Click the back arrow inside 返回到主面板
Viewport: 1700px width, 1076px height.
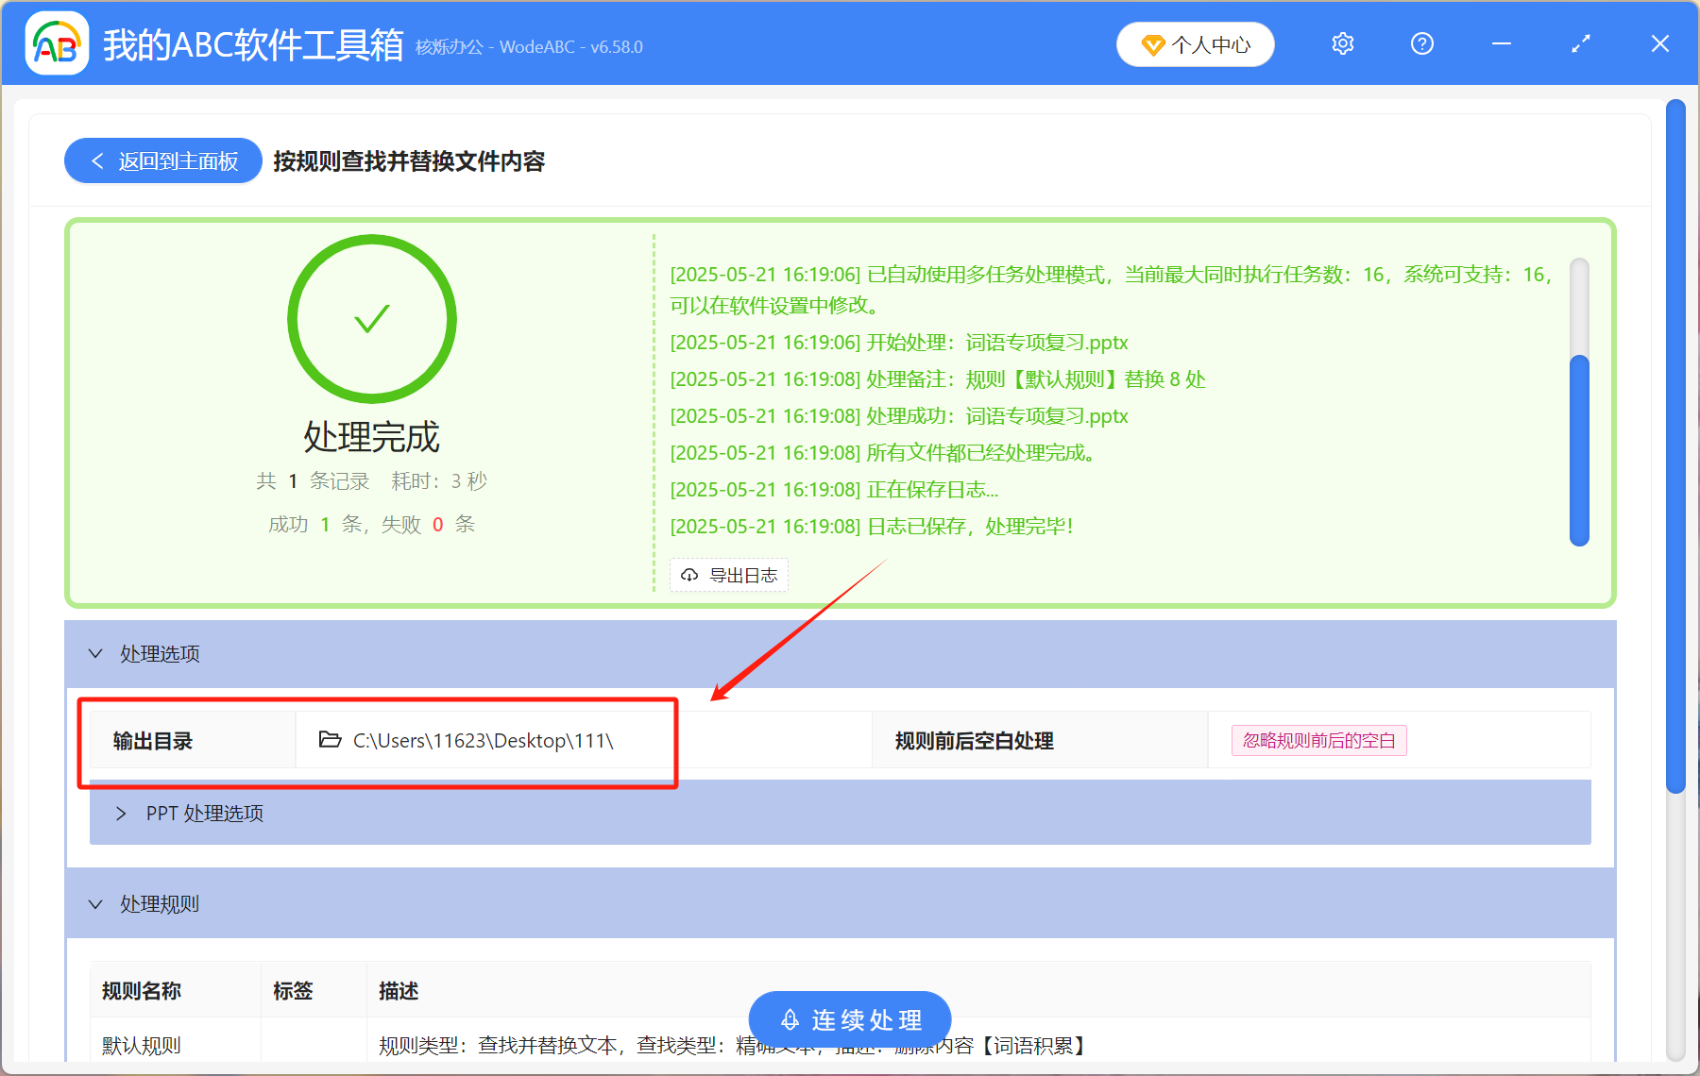pyautogui.click(x=96, y=160)
